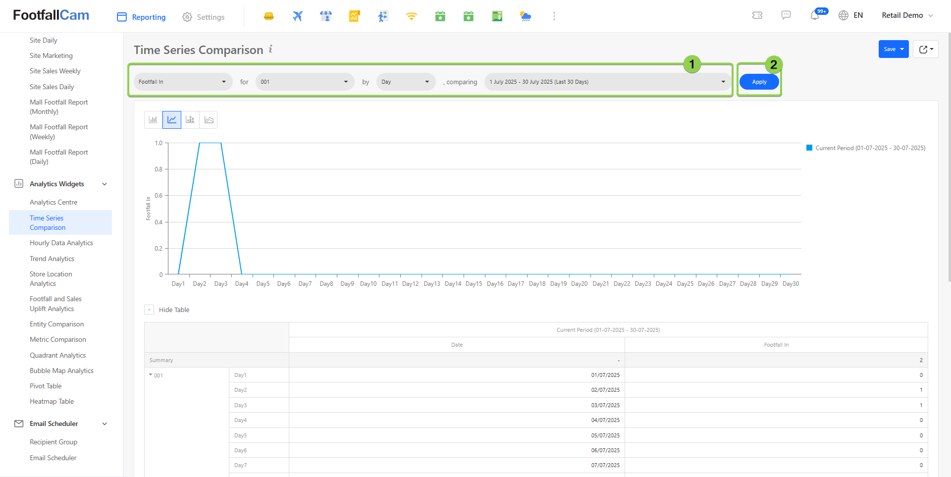The height and width of the screenshot is (477, 951).
Task: Open the Footfall In metric dropdown
Action: pyautogui.click(x=182, y=82)
